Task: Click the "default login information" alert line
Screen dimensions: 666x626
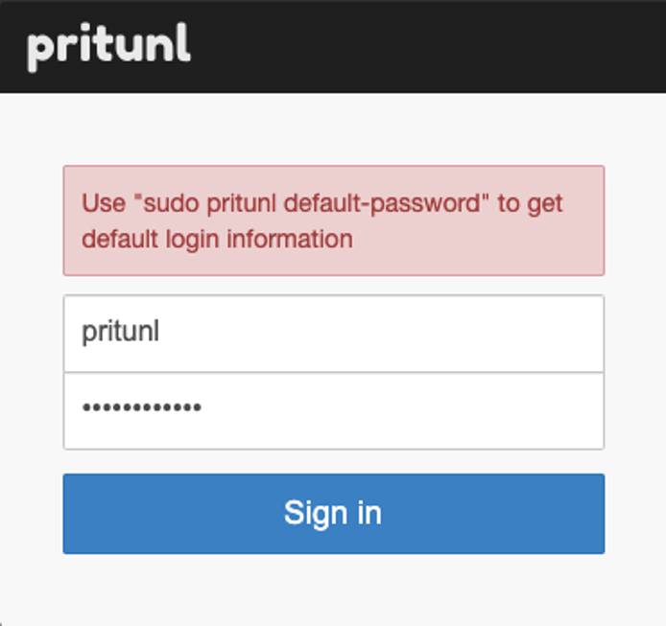Action: 217,239
